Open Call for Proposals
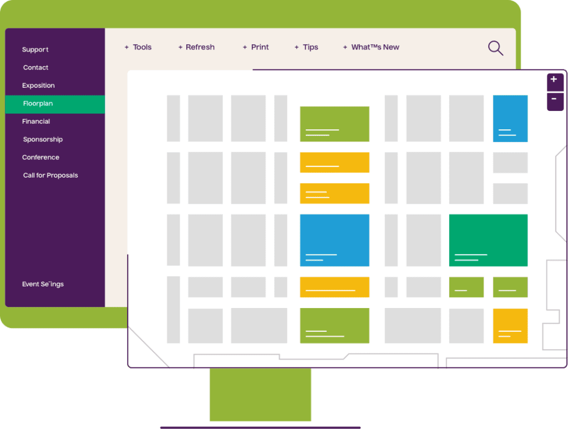568x429 pixels. coord(50,175)
